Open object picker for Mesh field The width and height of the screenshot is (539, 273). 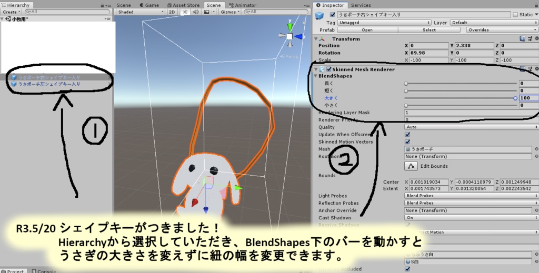pyautogui.click(x=536, y=149)
